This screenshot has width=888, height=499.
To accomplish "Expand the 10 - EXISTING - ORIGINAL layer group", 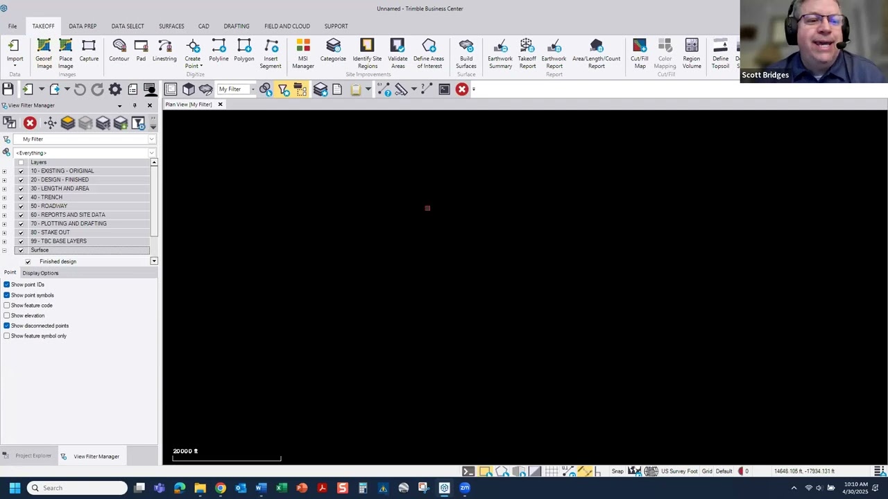I will pos(4,171).
